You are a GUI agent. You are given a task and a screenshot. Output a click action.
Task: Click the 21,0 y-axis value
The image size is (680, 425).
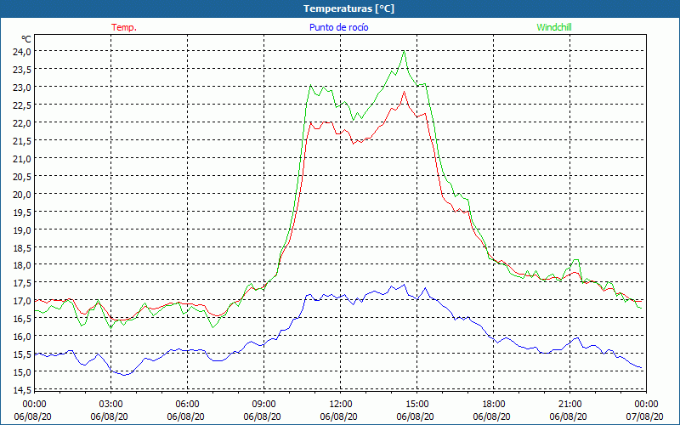[22, 158]
